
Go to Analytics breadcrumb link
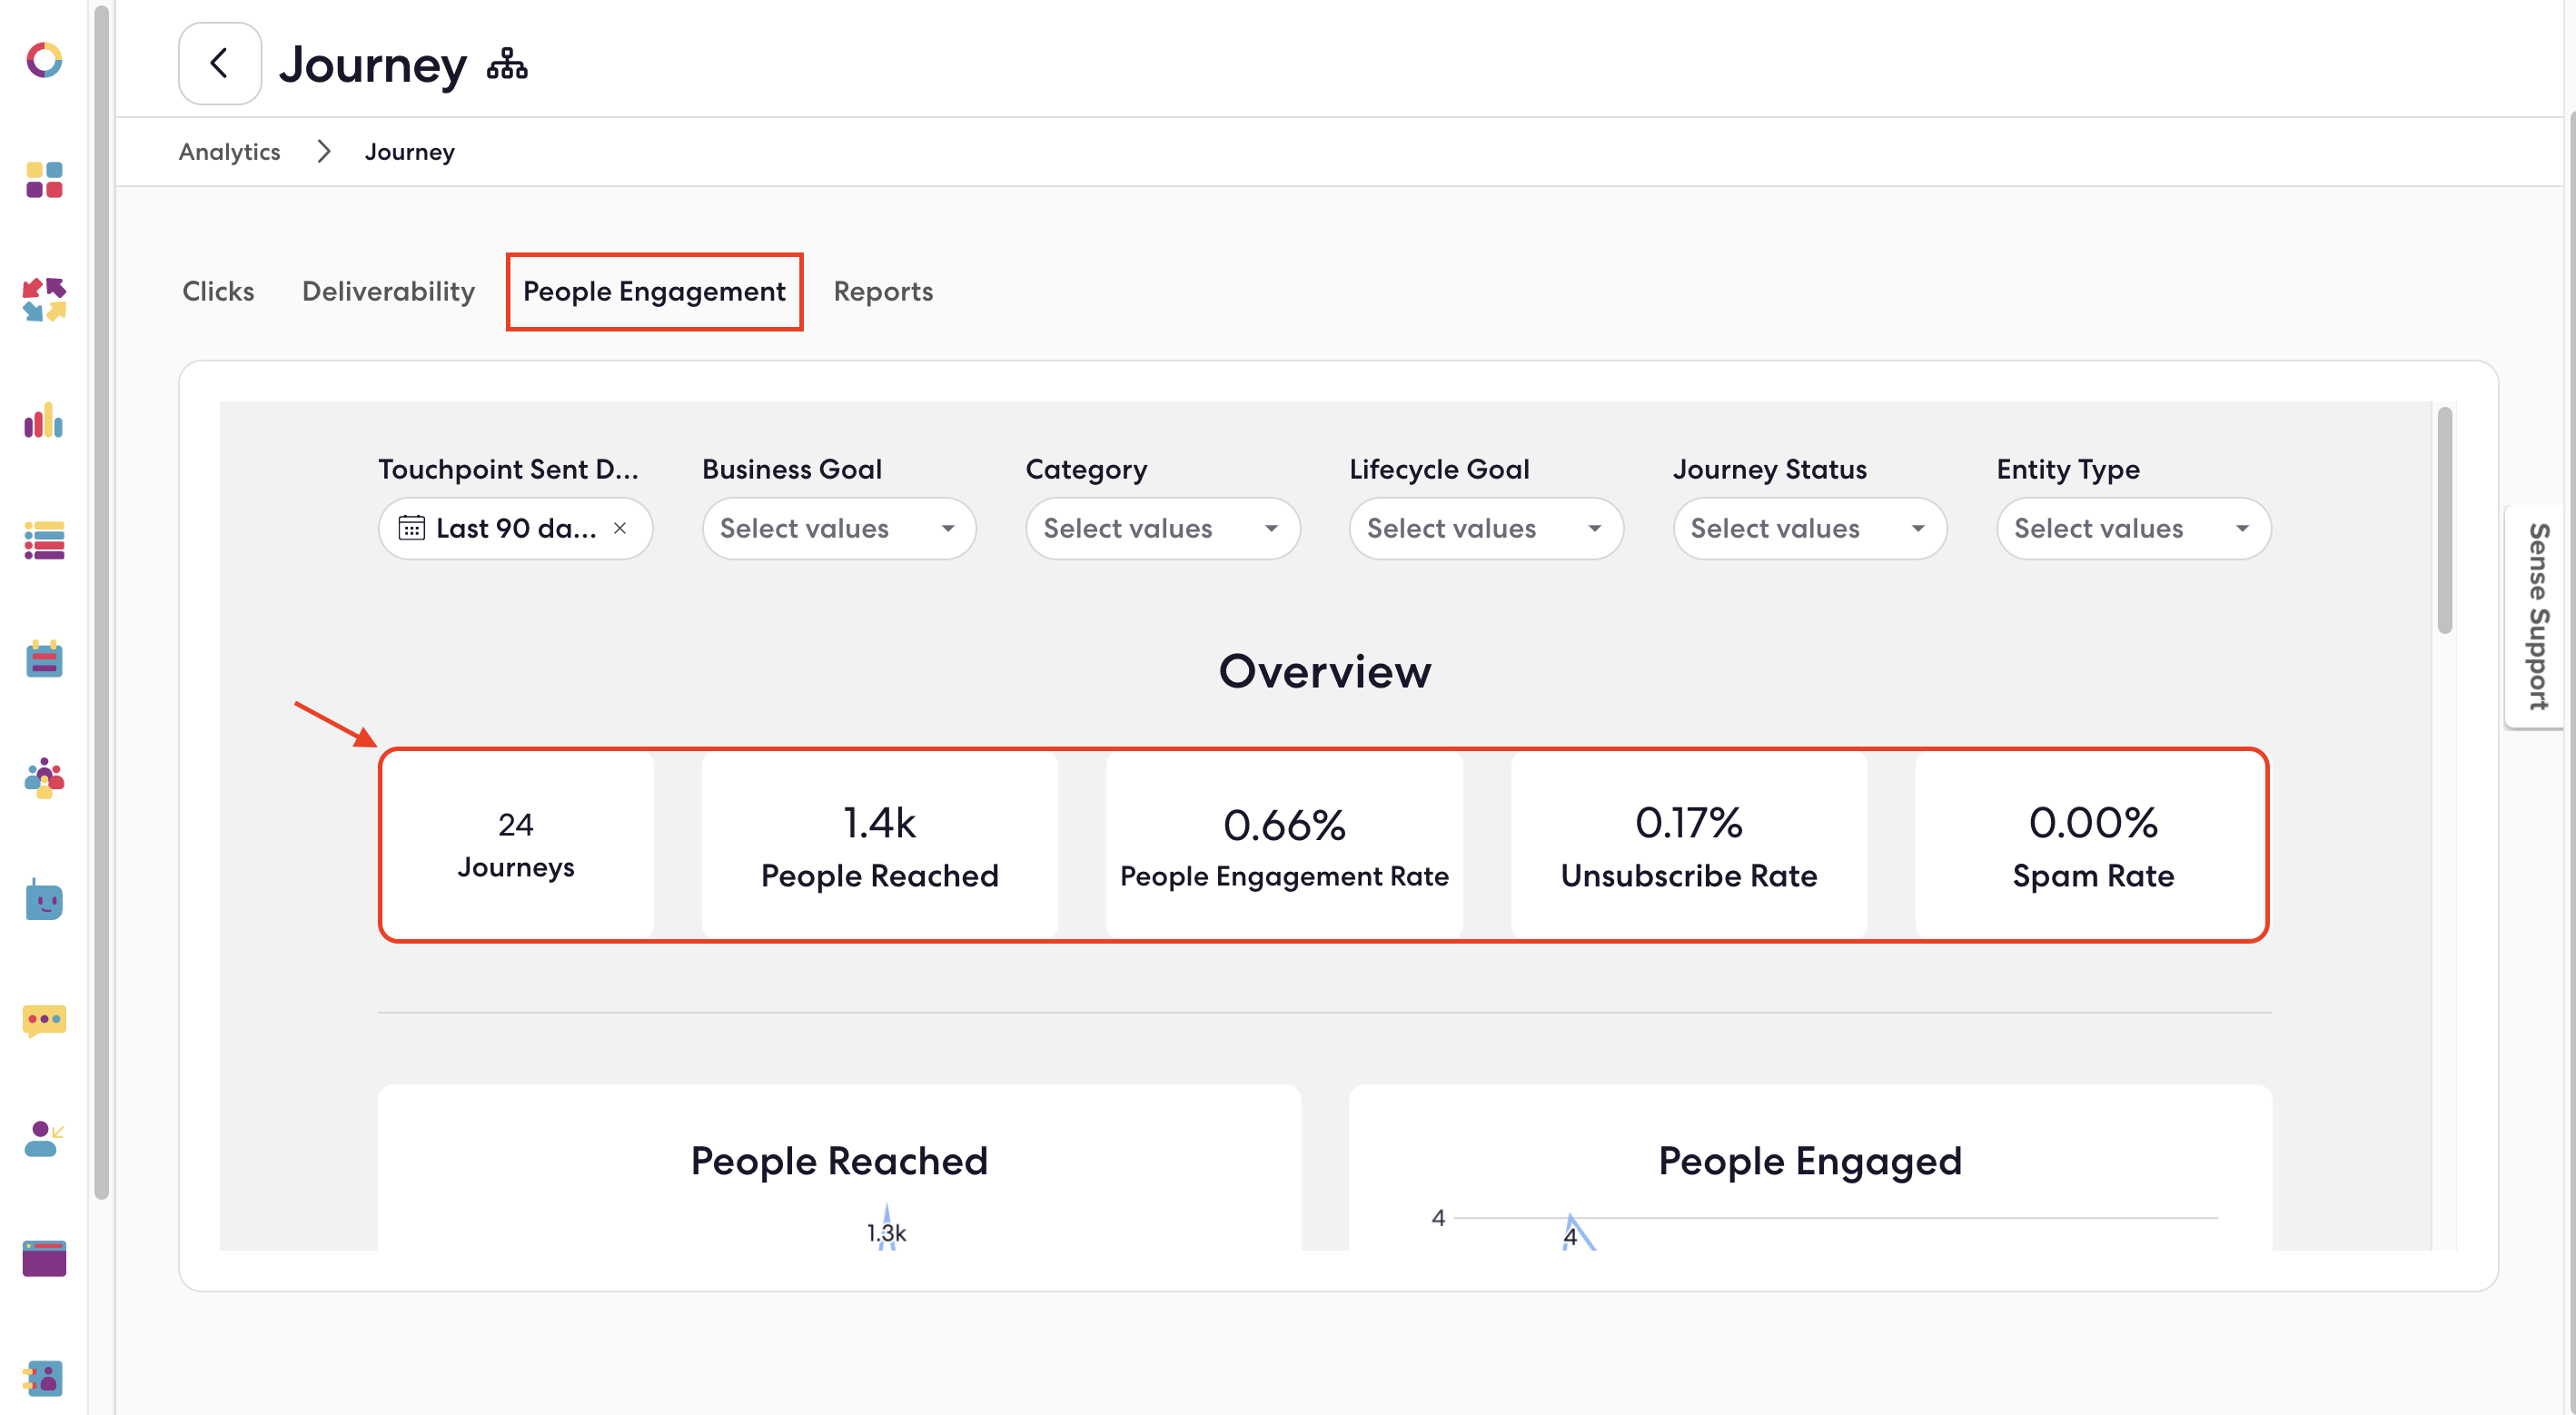pyautogui.click(x=229, y=151)
